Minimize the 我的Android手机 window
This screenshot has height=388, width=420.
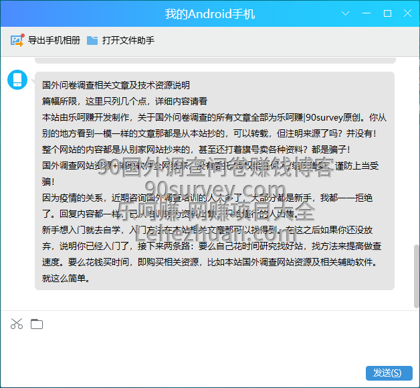[x=366, y=13]
